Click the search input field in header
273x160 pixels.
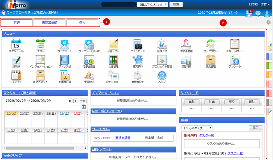coord(119,5)
